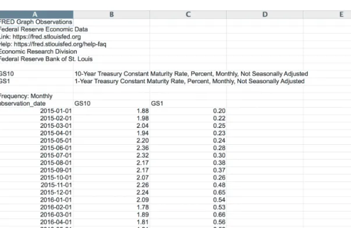Select date cell 2015-03-01
Viewport: 351px width, 228px height.
(x=37, y=126)
